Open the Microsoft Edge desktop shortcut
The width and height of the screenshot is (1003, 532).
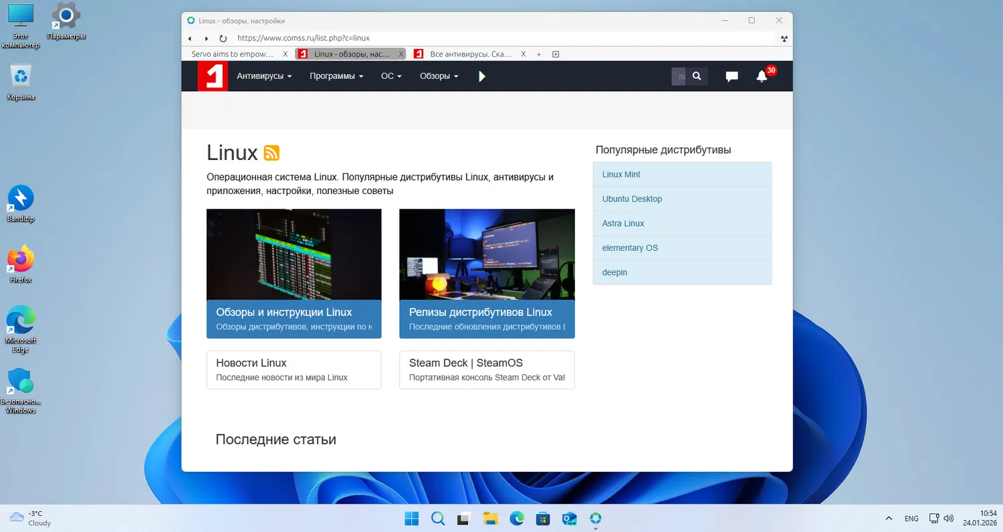21,330
